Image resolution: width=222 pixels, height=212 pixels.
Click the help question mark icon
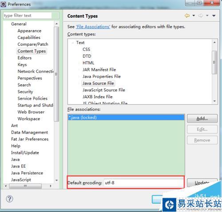click(9, 199)
